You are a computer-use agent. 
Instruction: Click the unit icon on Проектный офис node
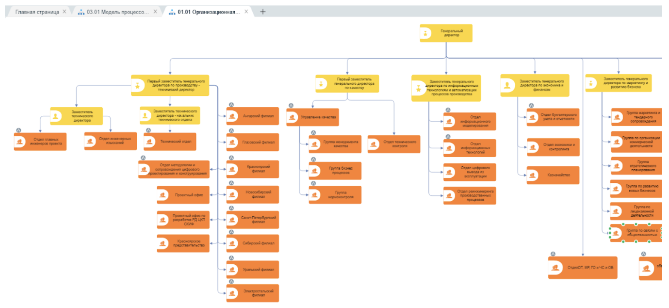tap(163, 195)
